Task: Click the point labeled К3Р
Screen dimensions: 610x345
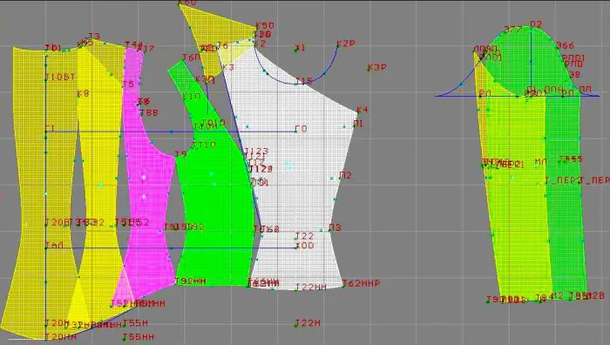Action: [376, 67]
